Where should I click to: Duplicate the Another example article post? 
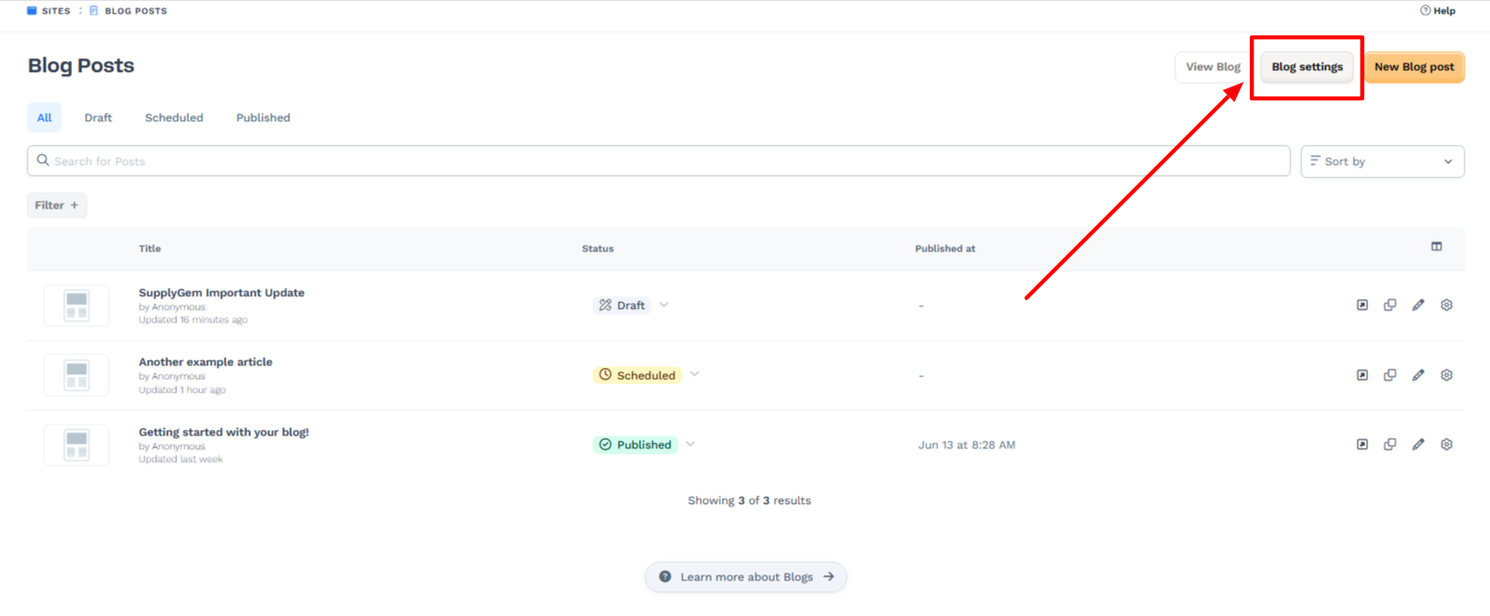(x=1390, y=375)
